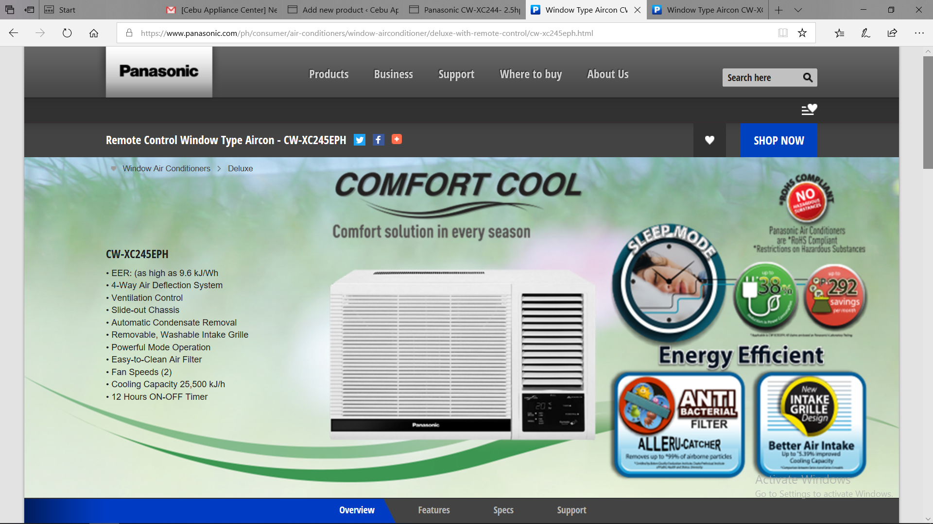
Task: Refresh the current page
Action: 67,33
